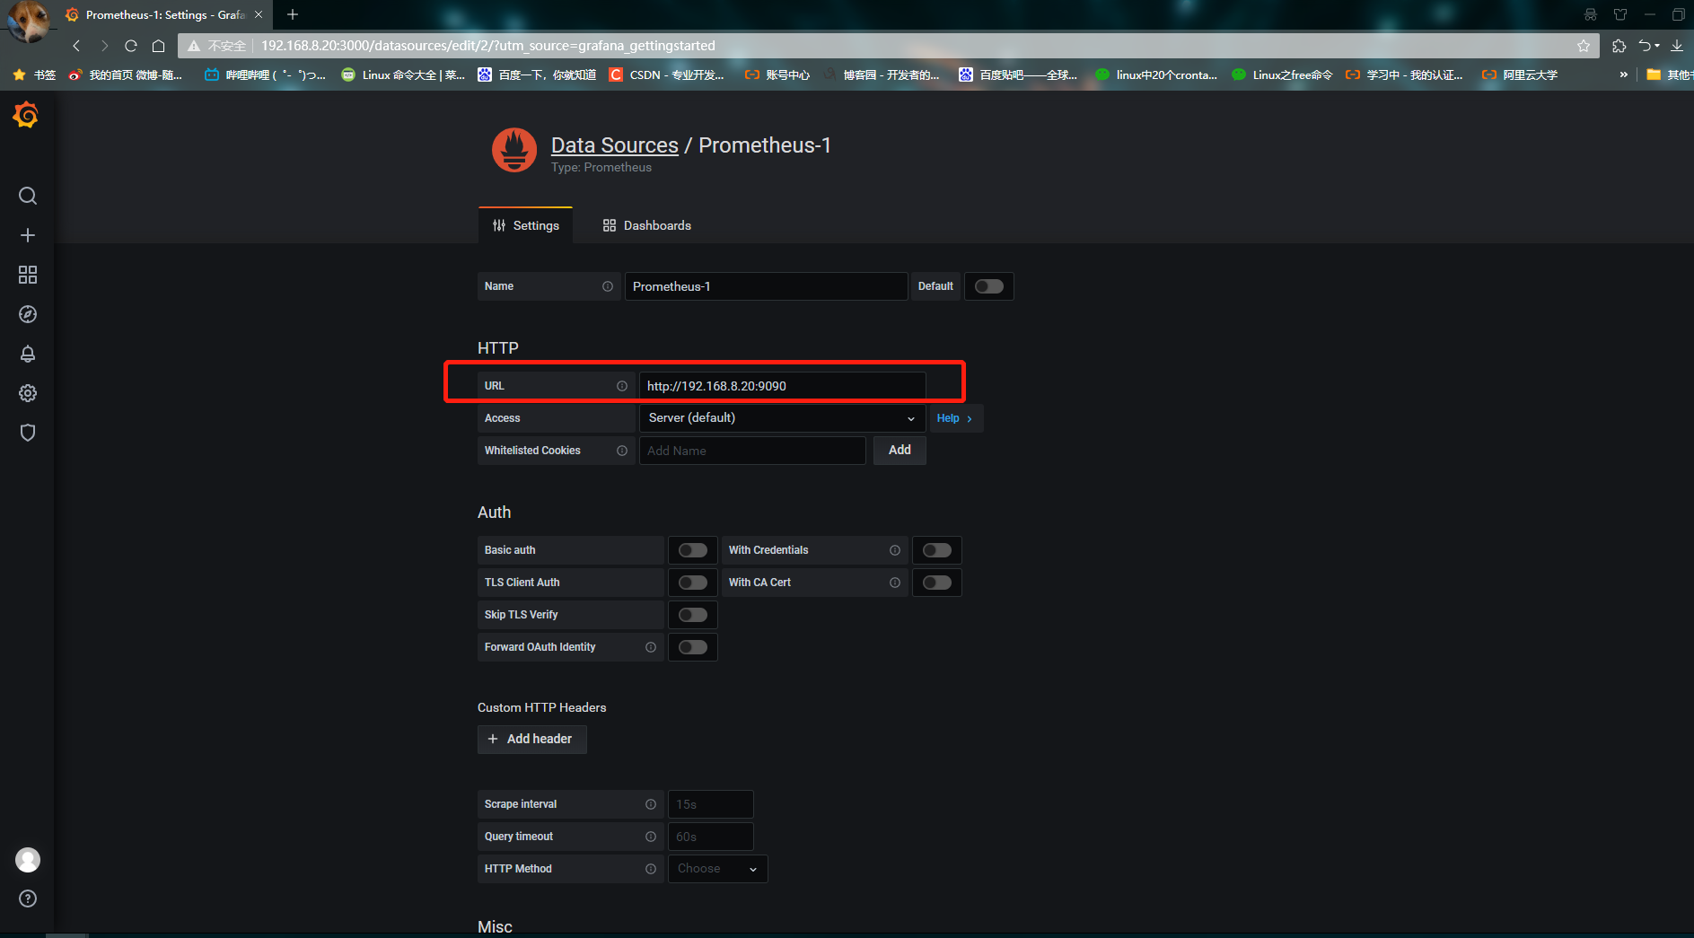Enable the TLS Client Auth switch
The width and height of the screenshot is (1694, 938).
[693, 583]
